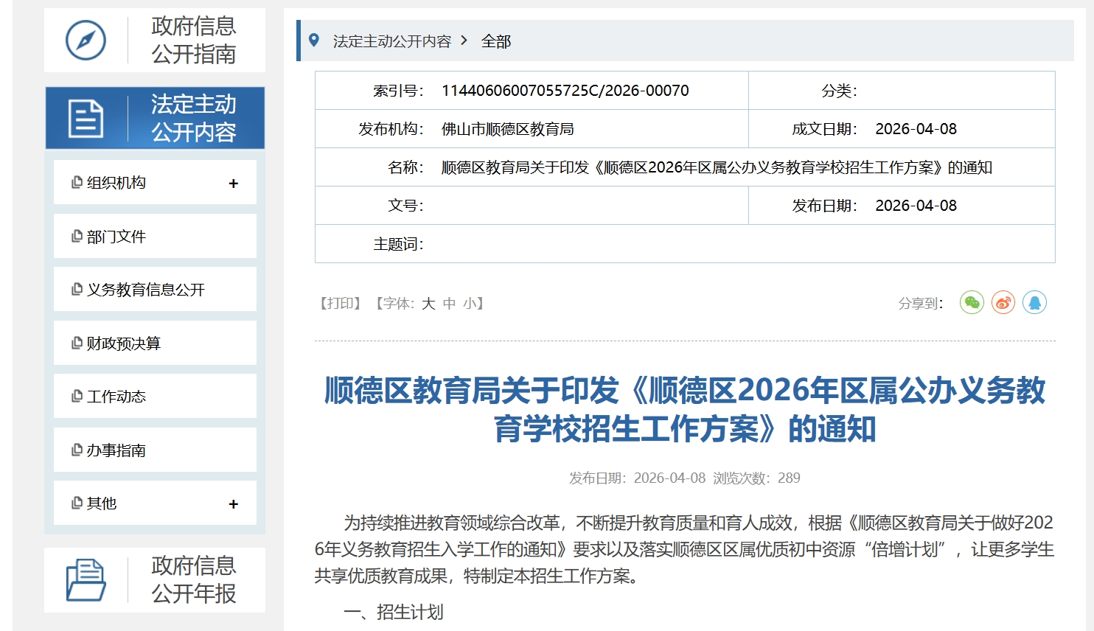Open 办事指南 menu item
1094x631 pixels.
[x=116, y=450]
